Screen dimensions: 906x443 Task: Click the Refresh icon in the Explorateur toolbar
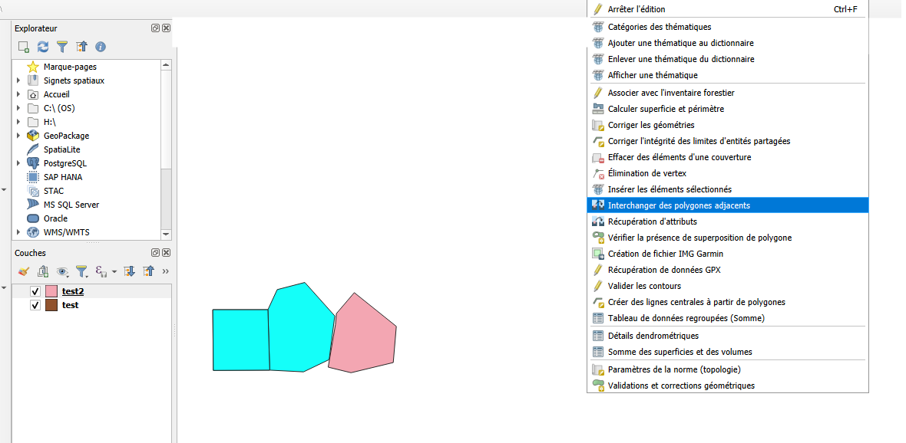43,47
